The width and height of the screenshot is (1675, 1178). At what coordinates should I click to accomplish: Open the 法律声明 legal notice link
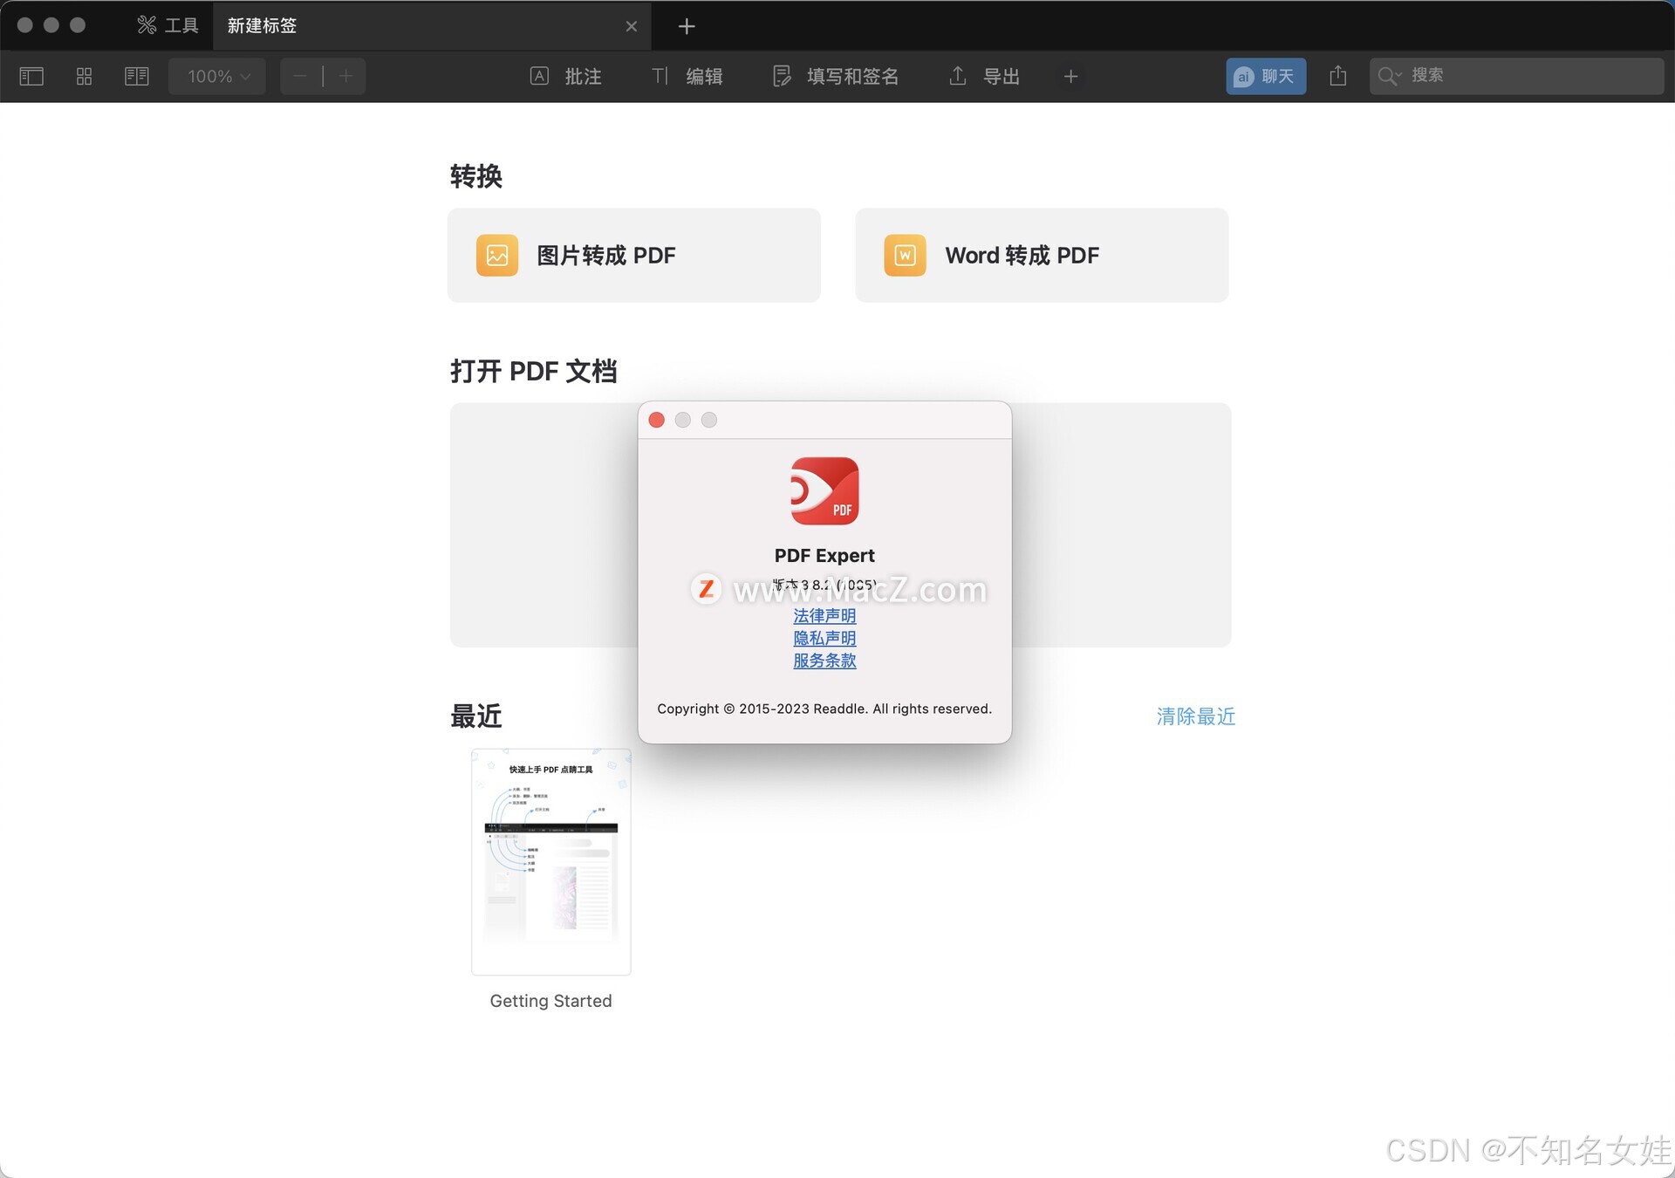tap(824, 616)
